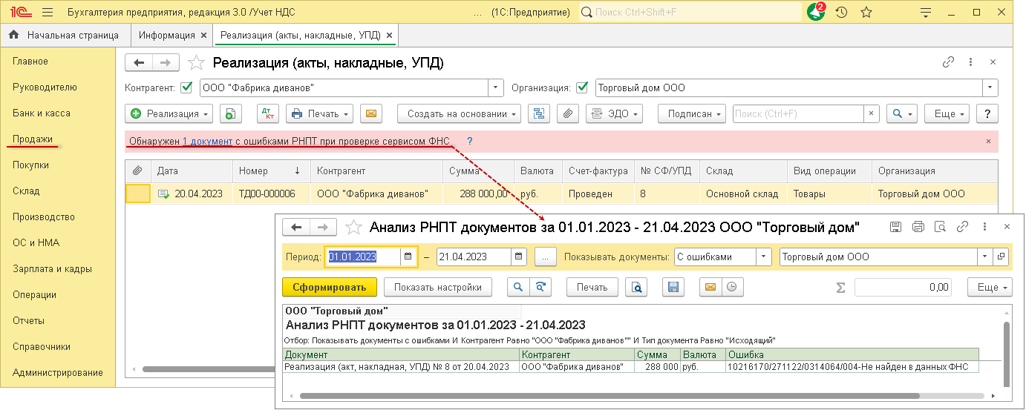Toggle the Организация filter checkbox

582,87
